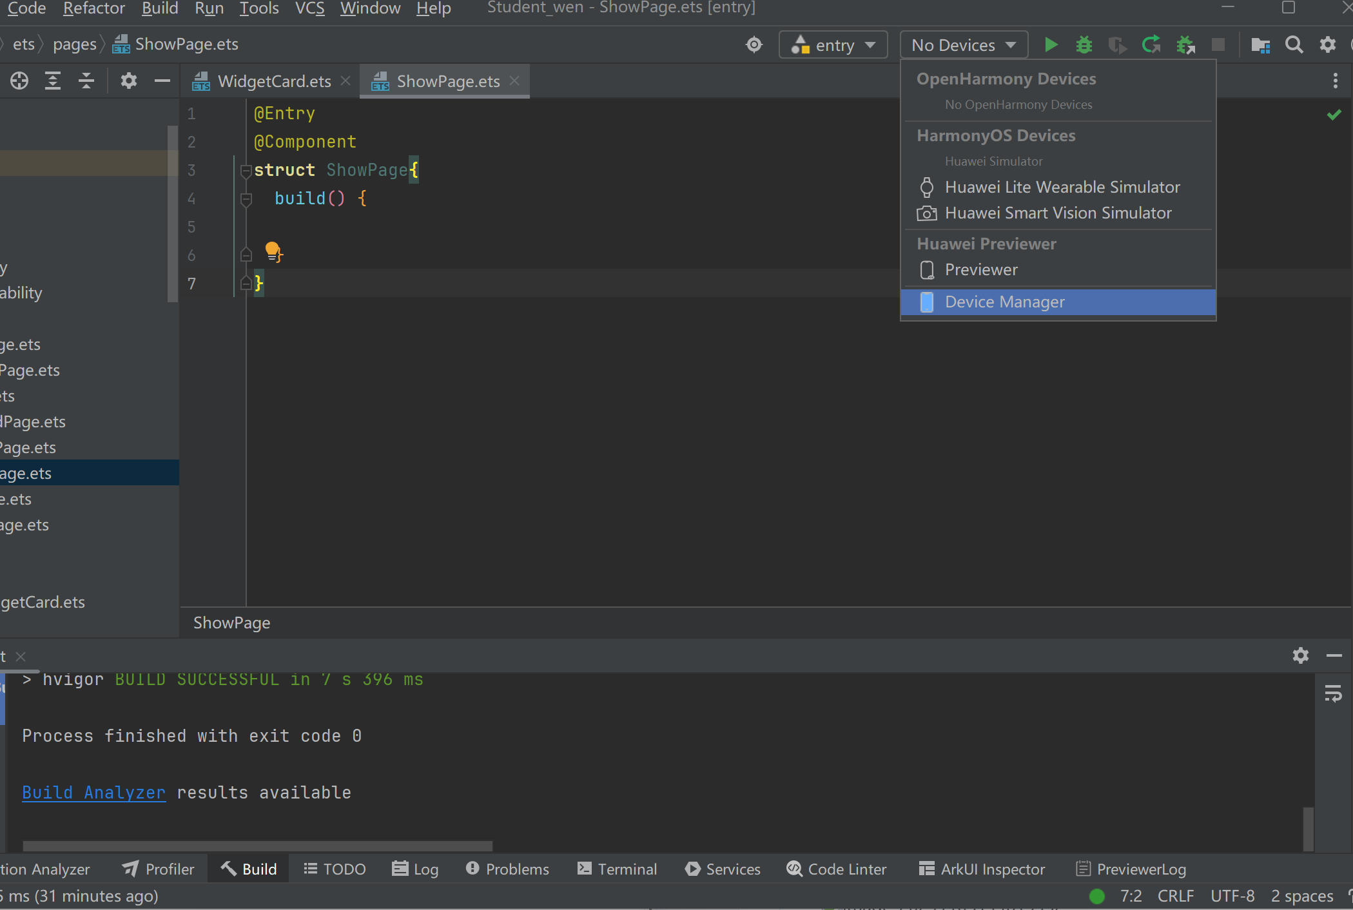Select opened file crosshair icon in project panel
This screenshot has width=1353, height=910.
point(19,81)
